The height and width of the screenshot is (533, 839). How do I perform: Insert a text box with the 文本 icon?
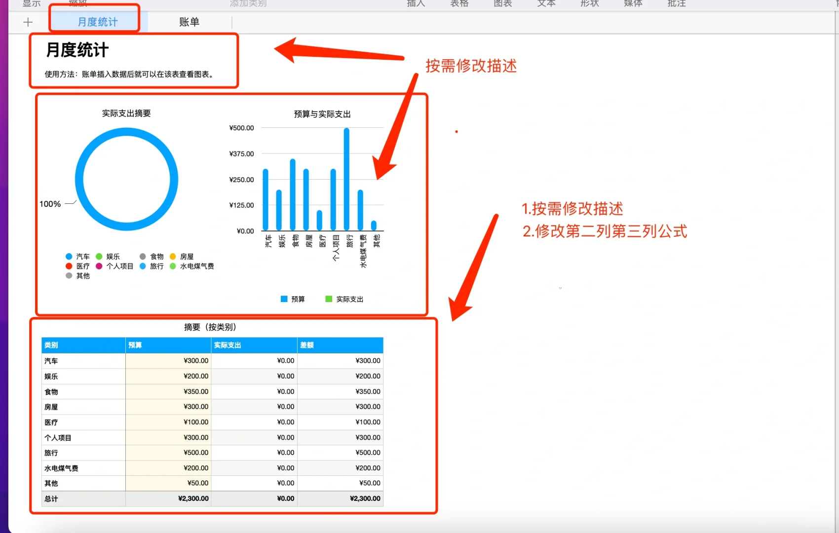[x=545, y=4]
